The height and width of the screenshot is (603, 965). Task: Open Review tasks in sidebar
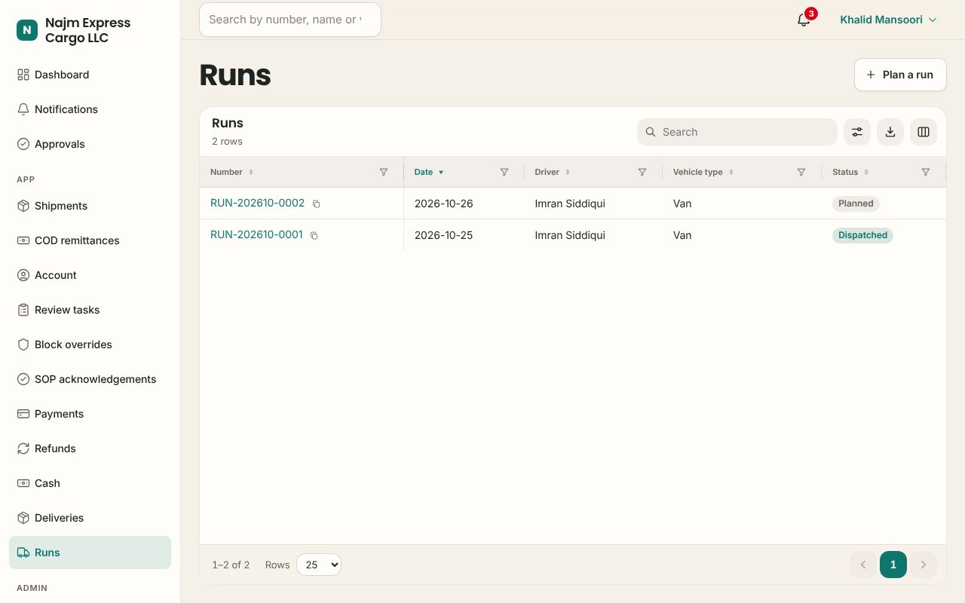point(90,310)
